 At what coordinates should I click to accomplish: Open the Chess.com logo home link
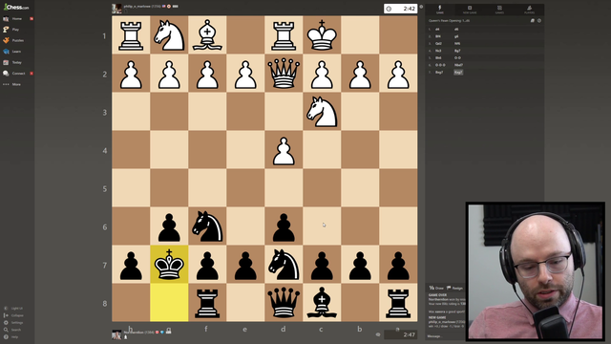click(x=16, y=7)
